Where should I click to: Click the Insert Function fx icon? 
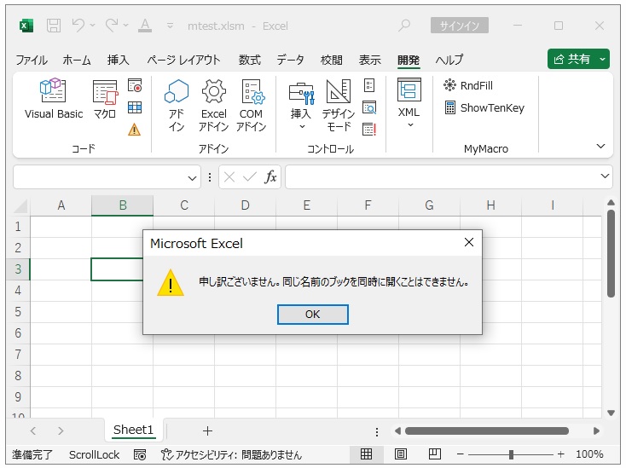pos(270,176)
